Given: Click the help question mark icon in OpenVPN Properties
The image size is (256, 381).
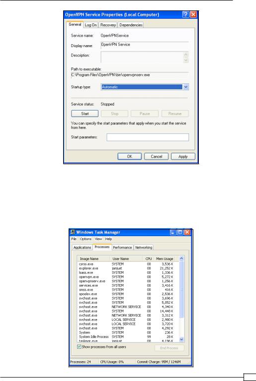Looking at the screenshot, I should 185,14.
